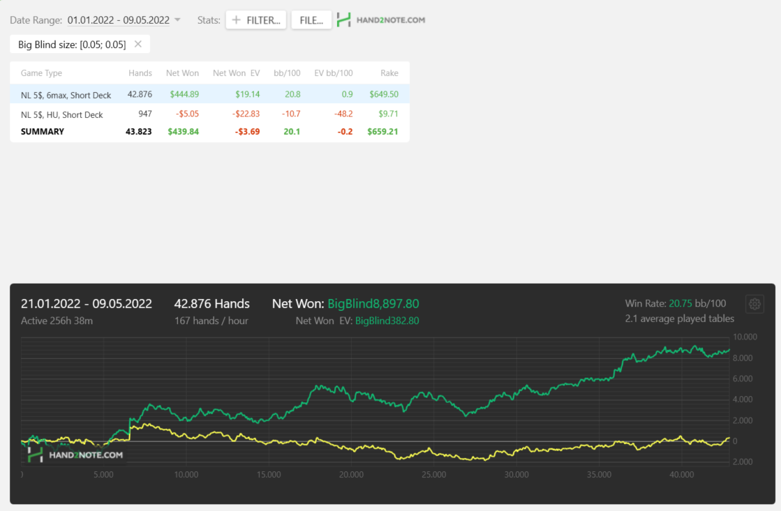781x511 pixels.
Task: Click summary net won $439.84
Action: 183,131
